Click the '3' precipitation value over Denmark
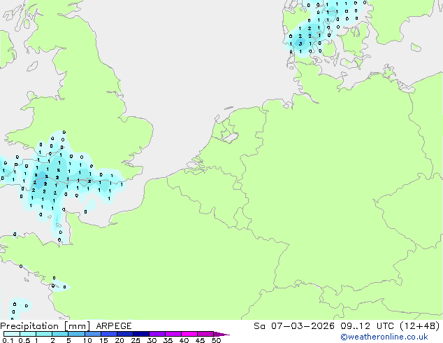Screen dimensions: 443x343 [x=300, y=43]
